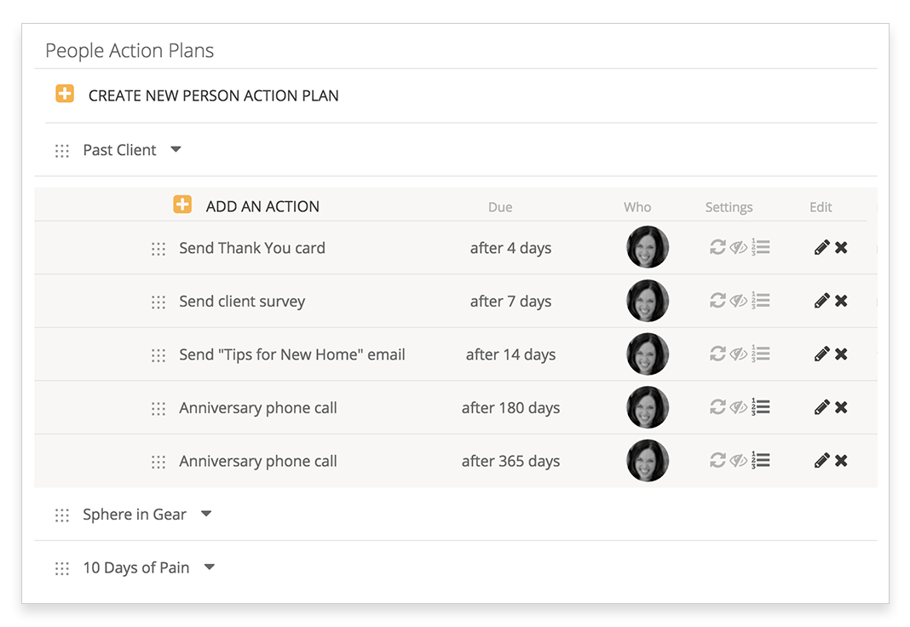Viewport: 910px width, 627px height.
Task: Click numbered list icon for Tips for New Home email
Action: tap(761, 354)
